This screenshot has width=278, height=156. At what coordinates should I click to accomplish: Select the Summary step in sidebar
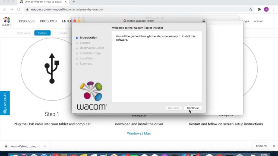[x=86, y=63]
